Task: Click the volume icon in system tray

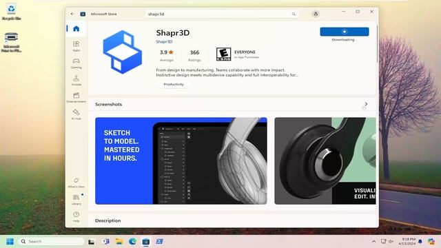Action: (391, 242)
